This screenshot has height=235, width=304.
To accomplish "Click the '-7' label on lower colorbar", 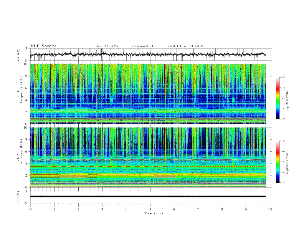I will (283, 182).
